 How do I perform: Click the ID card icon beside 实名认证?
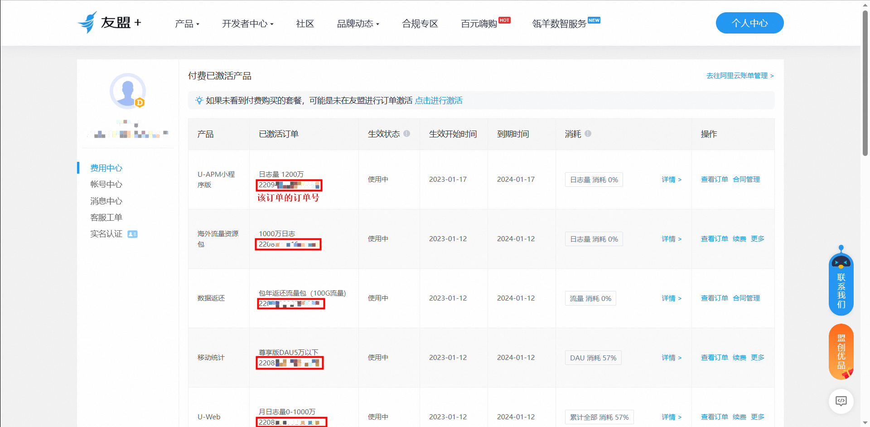(132, 234)
